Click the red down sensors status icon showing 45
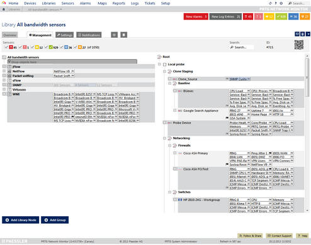Screen dimensions: 311x245 pos(248,16)
